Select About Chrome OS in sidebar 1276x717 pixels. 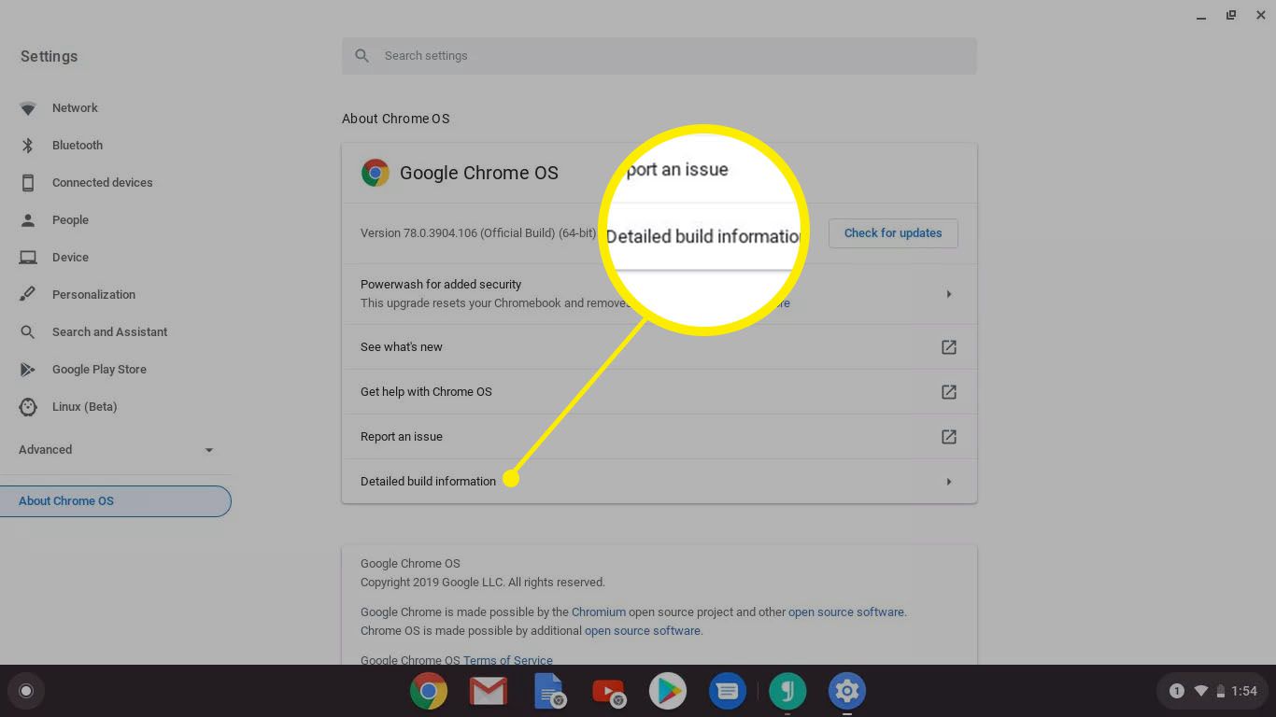[x=116, y=501]
